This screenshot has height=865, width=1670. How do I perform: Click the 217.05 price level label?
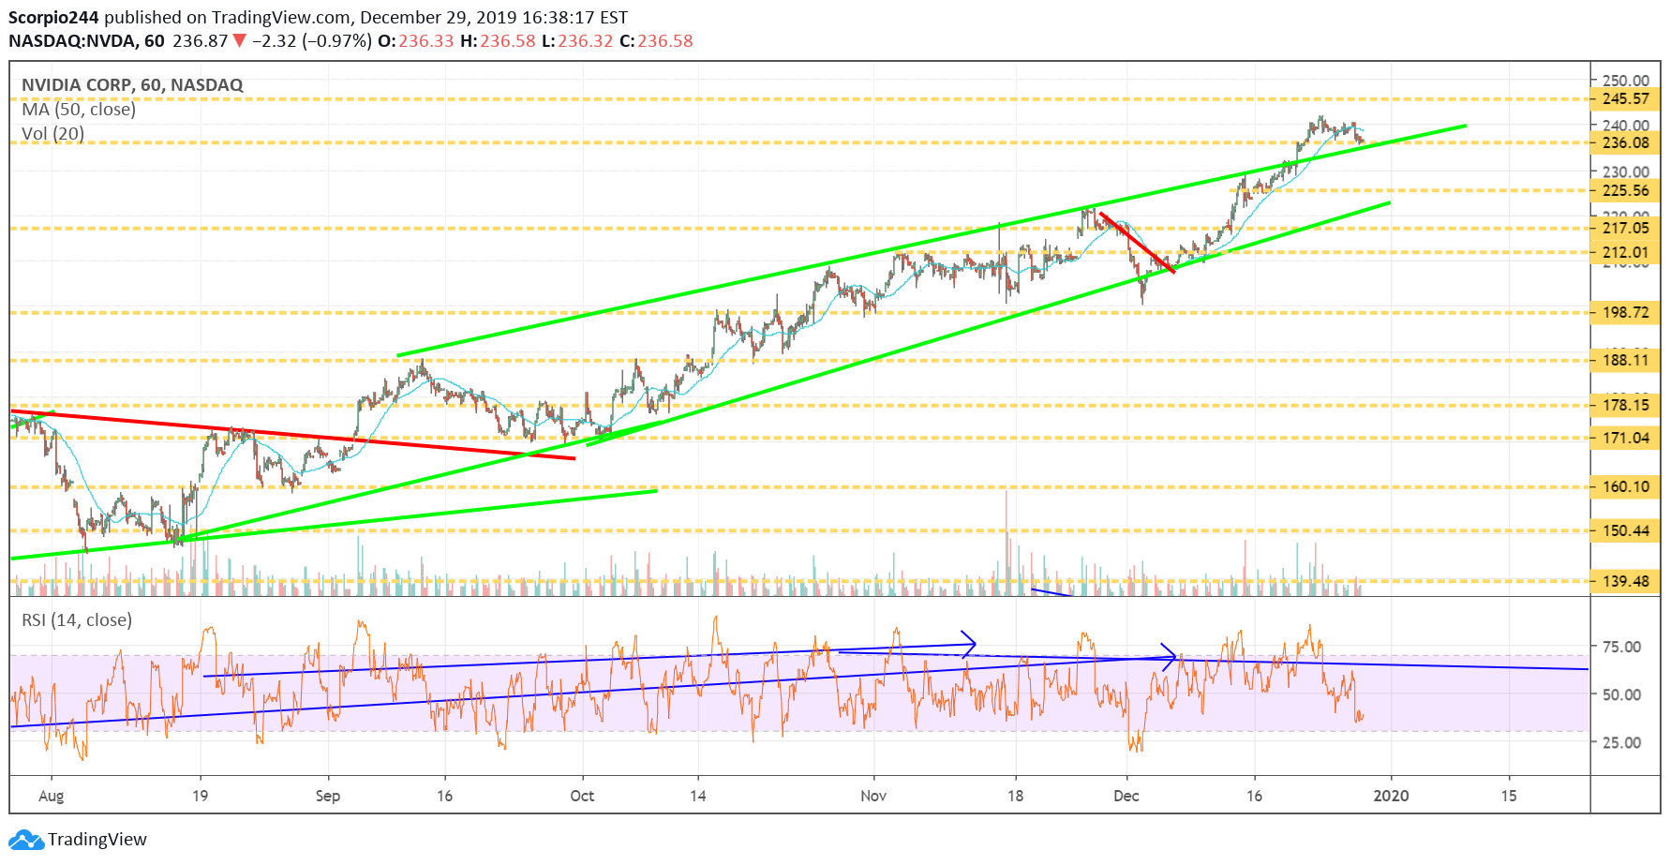(1625, 228)
